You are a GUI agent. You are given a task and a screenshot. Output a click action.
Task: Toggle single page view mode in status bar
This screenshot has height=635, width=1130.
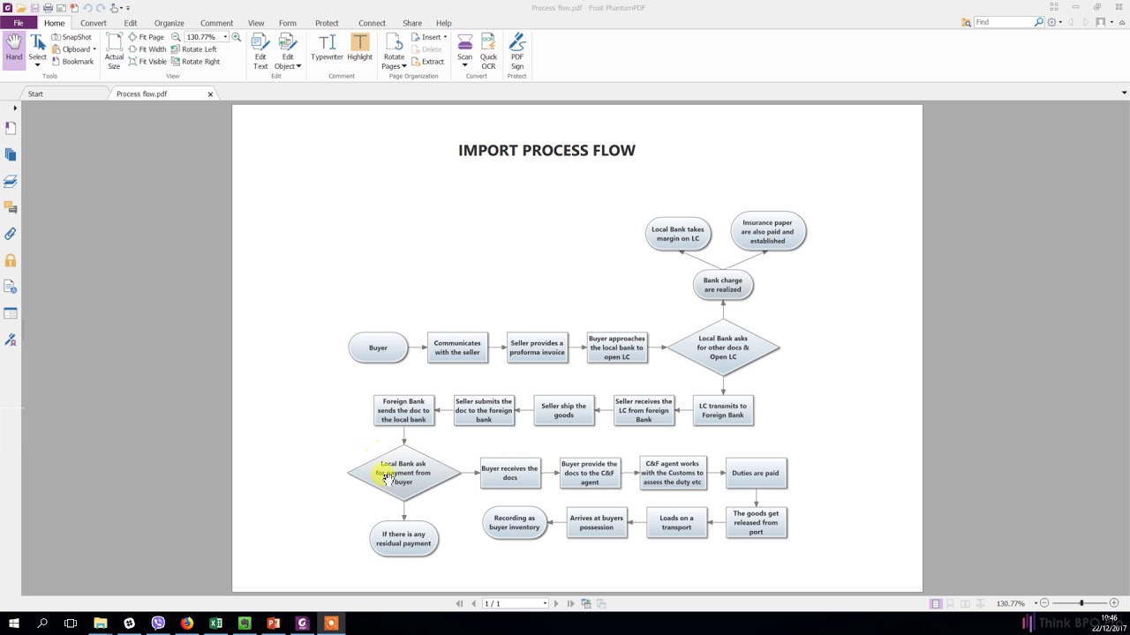coord(936,603)
